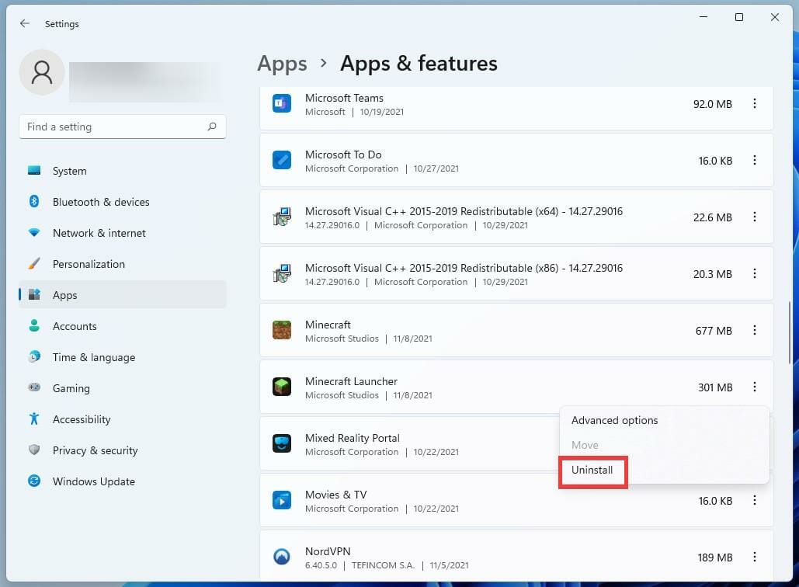Click the 301 MB size value

pyautogui.click(x=715, y=387)
